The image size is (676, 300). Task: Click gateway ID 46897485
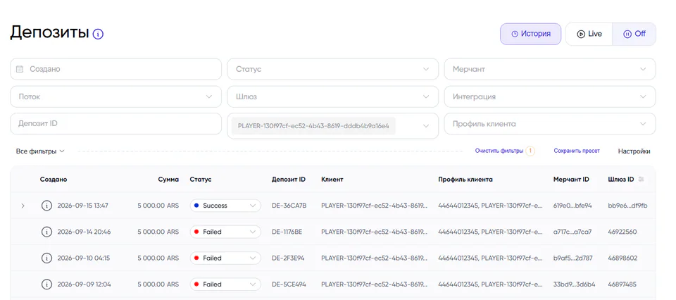click(x=622, y=285)
